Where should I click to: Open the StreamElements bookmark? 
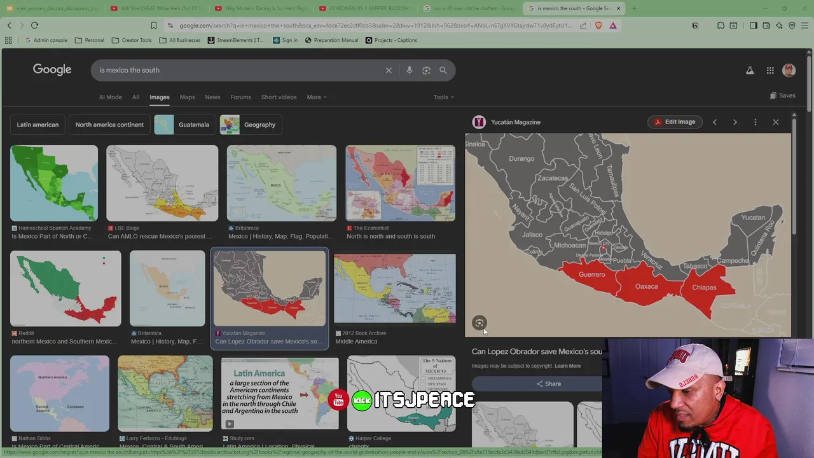(235, 40)
